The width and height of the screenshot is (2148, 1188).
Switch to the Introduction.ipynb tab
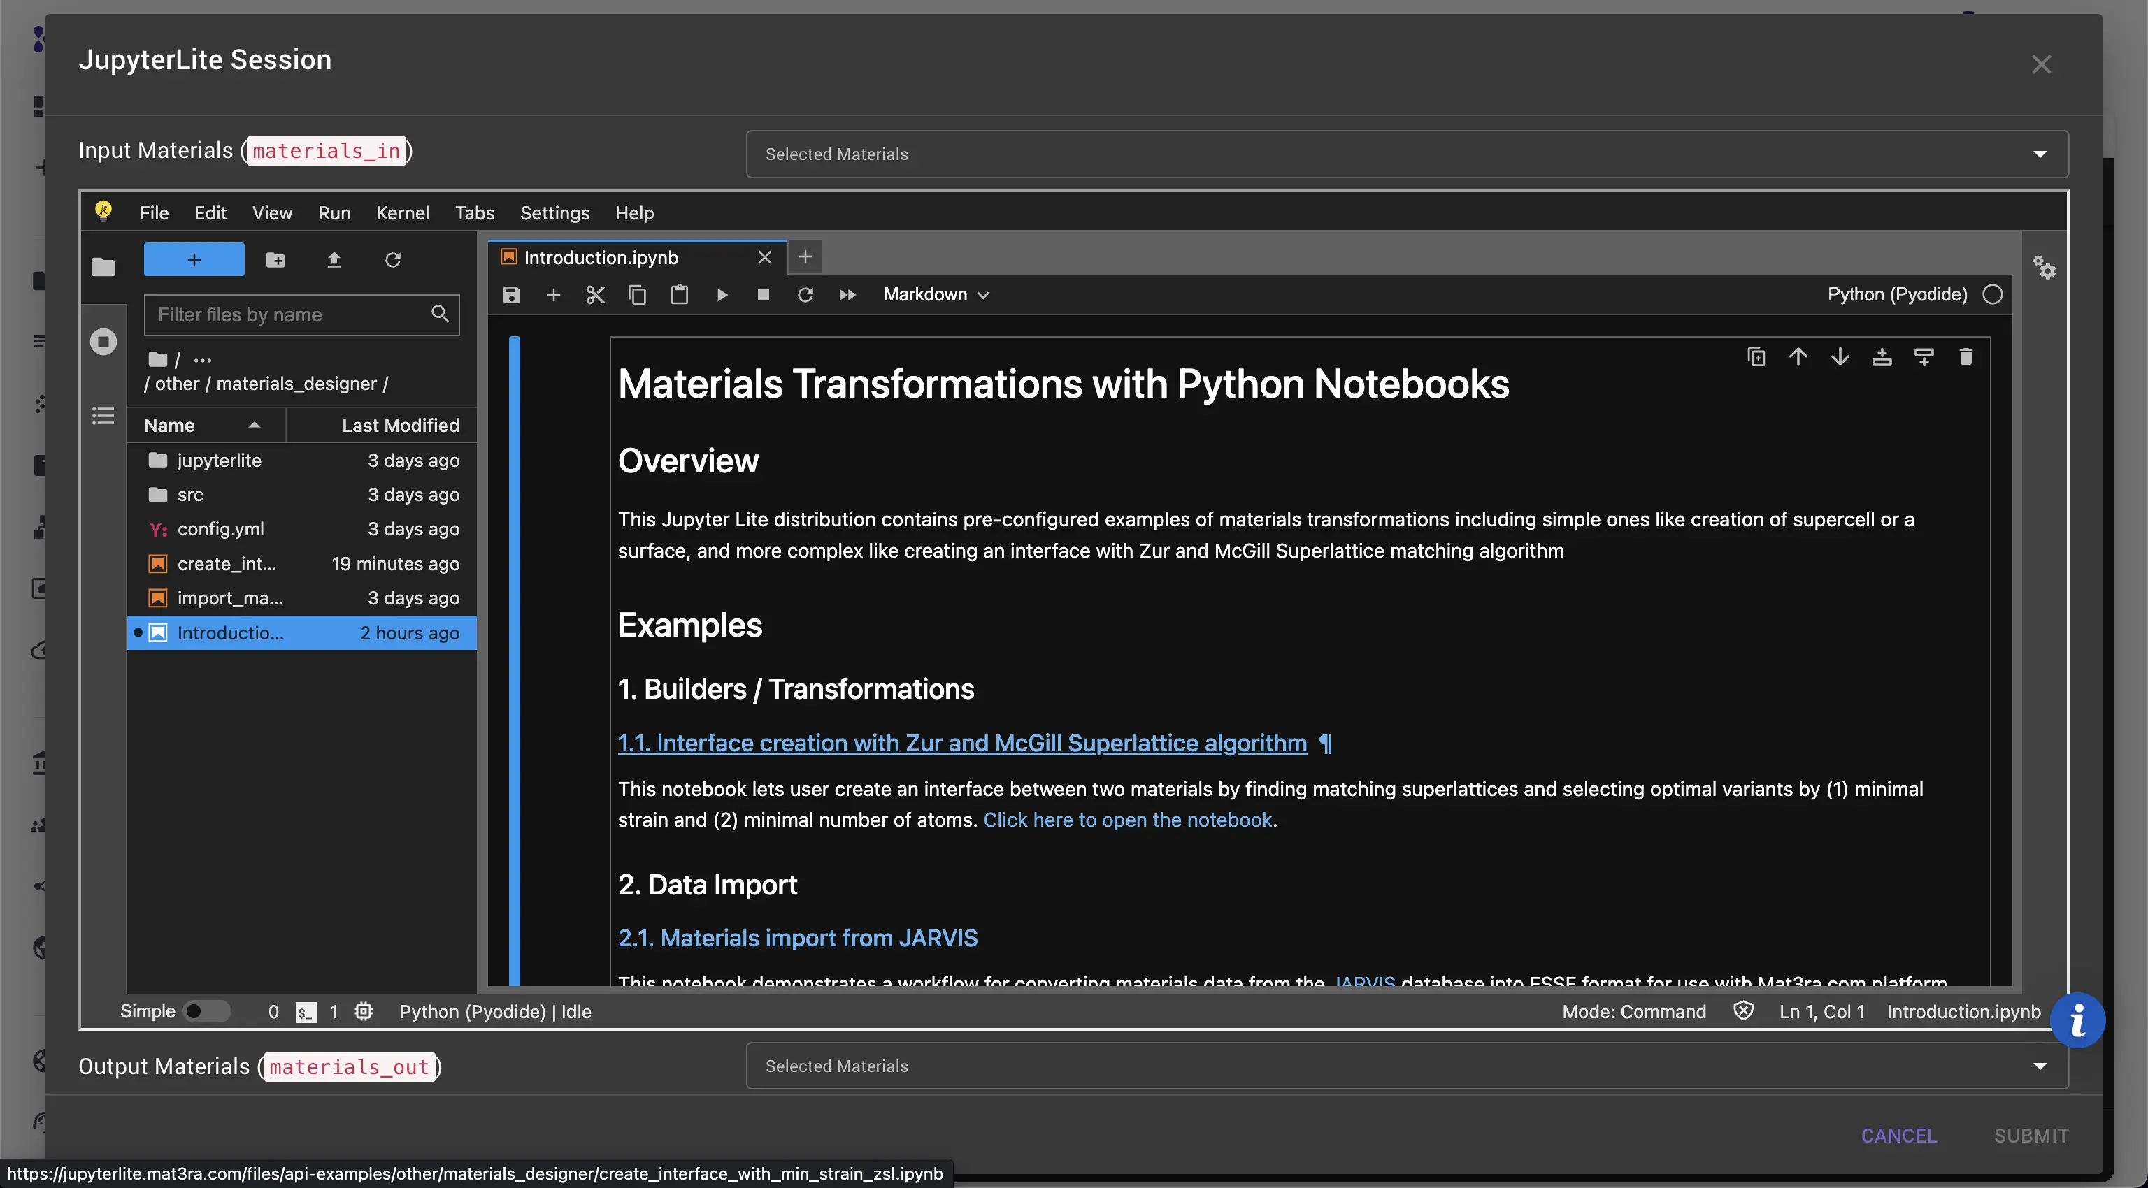pyautogui.click(x=601, y=256)
